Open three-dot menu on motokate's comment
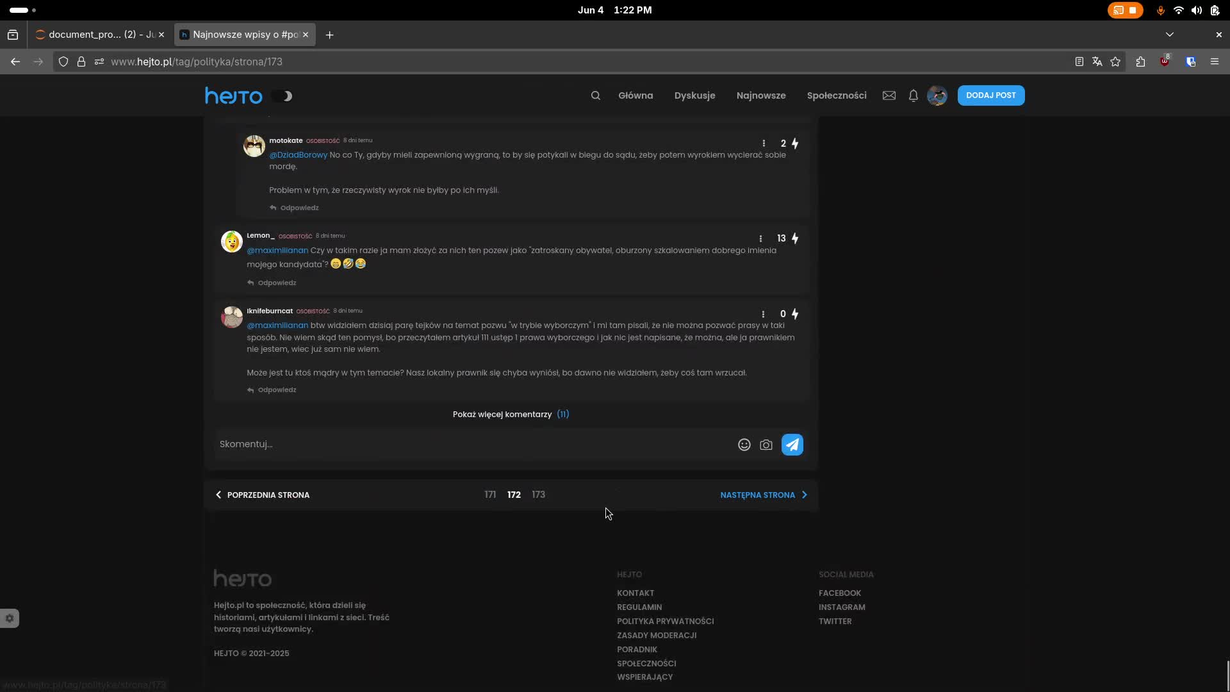 (764, 144)
